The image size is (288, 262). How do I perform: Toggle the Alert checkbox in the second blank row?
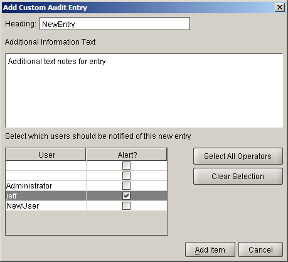click(x=126, y=176)
